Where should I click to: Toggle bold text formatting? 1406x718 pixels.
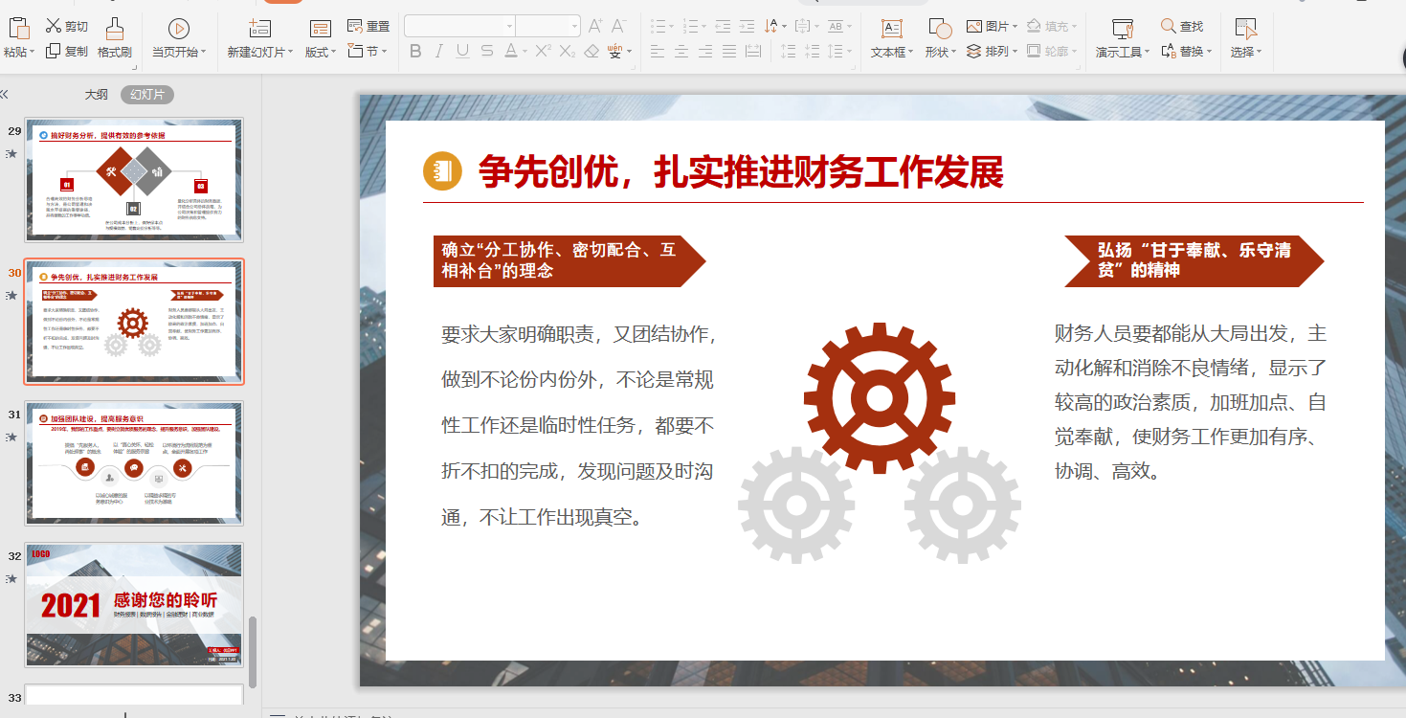click(415, 52)
